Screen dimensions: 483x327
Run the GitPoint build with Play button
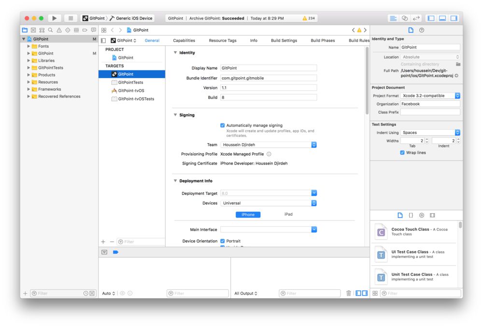[54, 18]
